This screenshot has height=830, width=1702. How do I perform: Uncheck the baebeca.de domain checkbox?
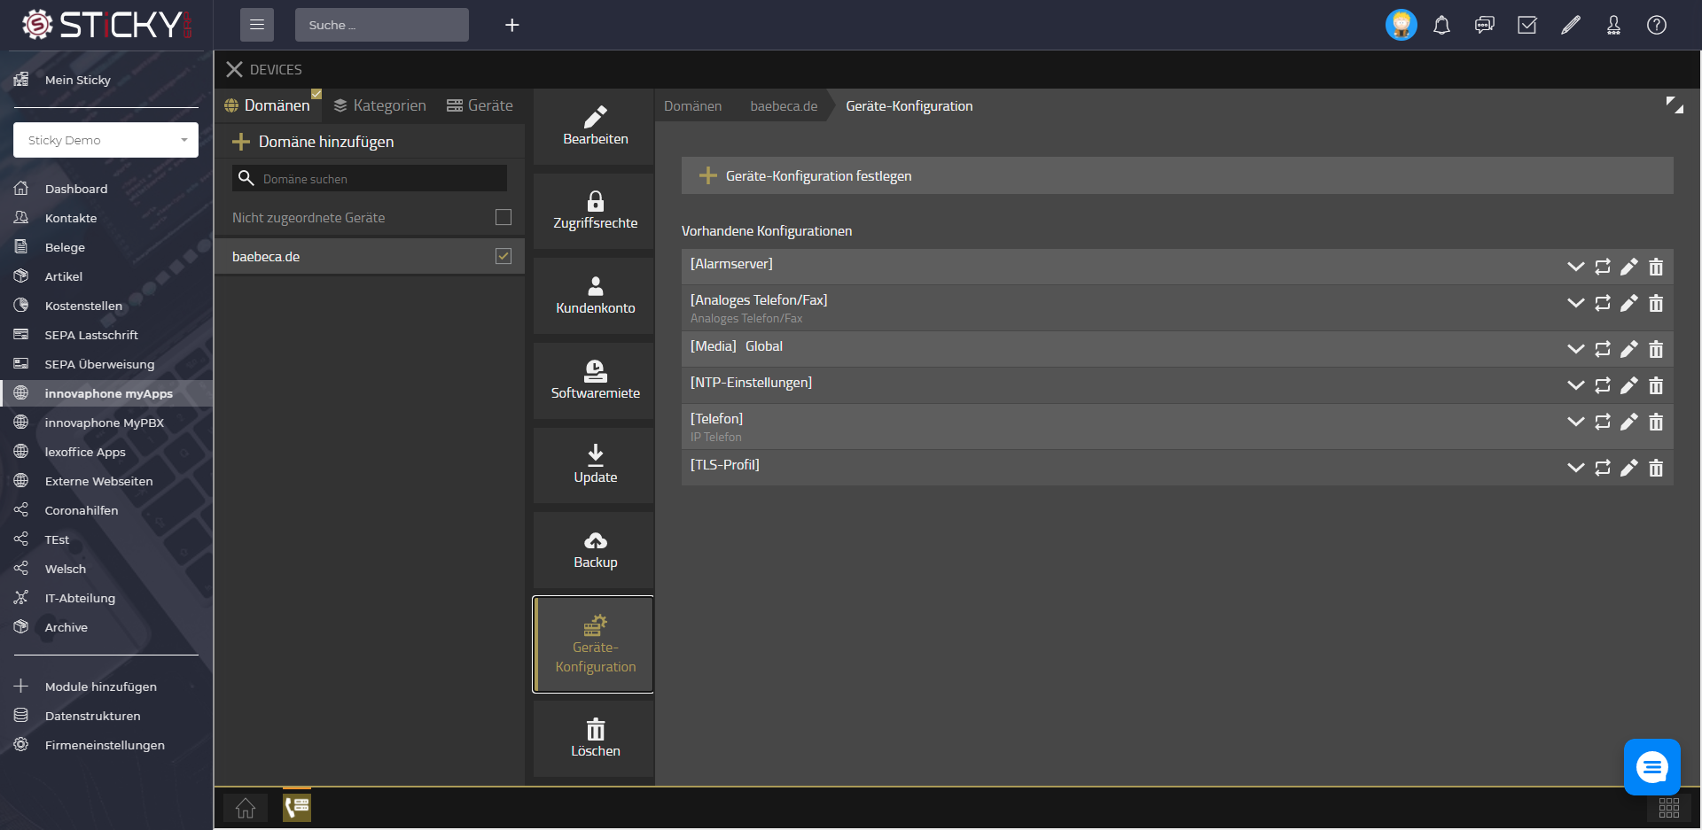click(504, 256)
